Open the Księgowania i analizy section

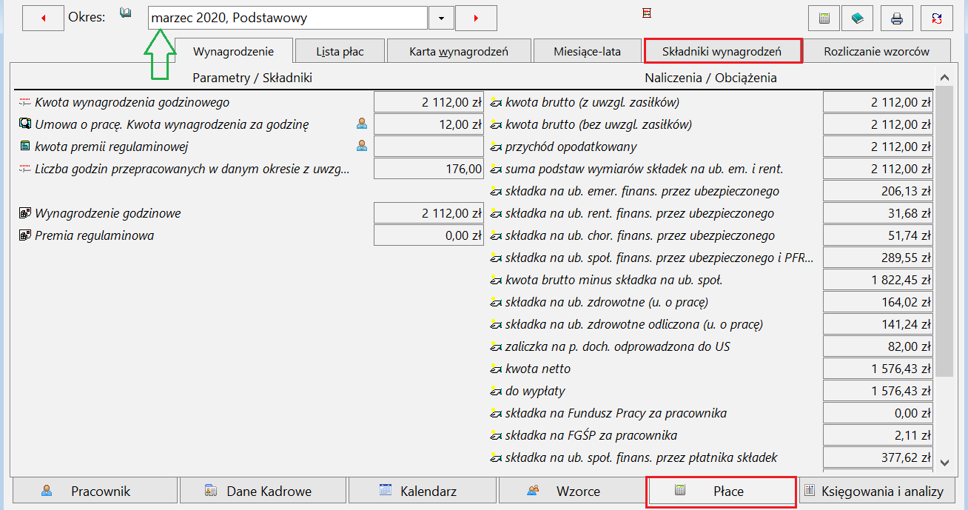(x=877, y=491)
